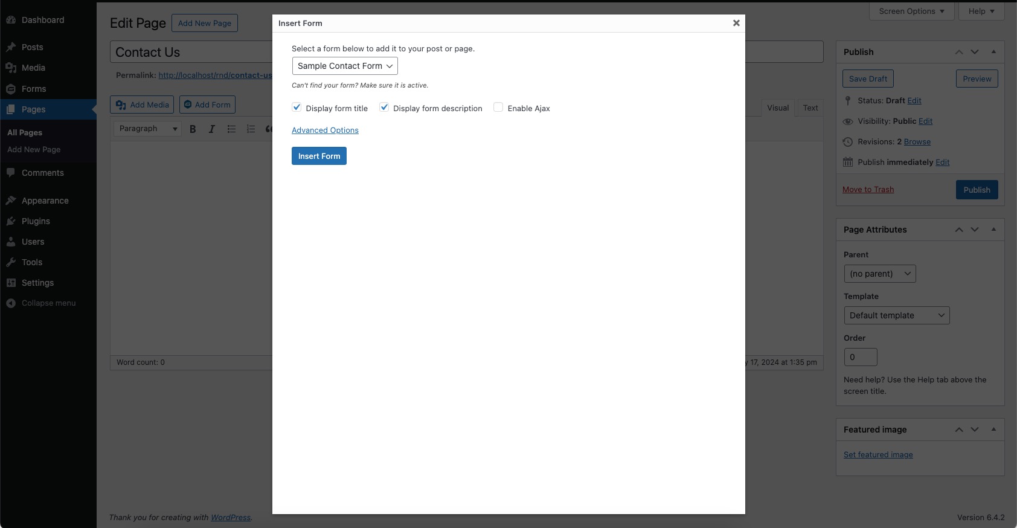This screenshot has height=528, width=1017.
Task: Enable the Ajax checkbox
Action: (498, 108)
